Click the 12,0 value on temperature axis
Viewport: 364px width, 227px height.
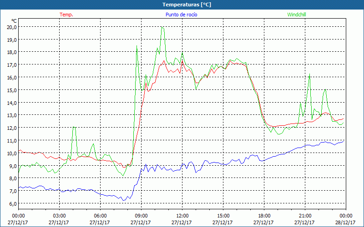12,128
